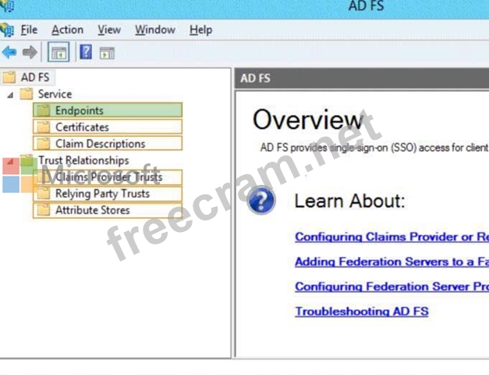Collapse the Service tree node
The height and width of the screenshot is (375, 489).
(x=10, y=95)
